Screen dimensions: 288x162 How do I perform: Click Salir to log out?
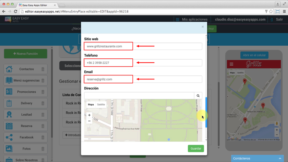[277, 20]
